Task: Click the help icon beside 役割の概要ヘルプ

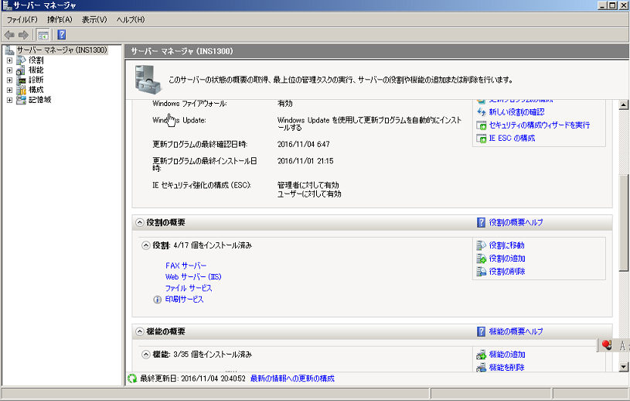Action: click(482, 222)
